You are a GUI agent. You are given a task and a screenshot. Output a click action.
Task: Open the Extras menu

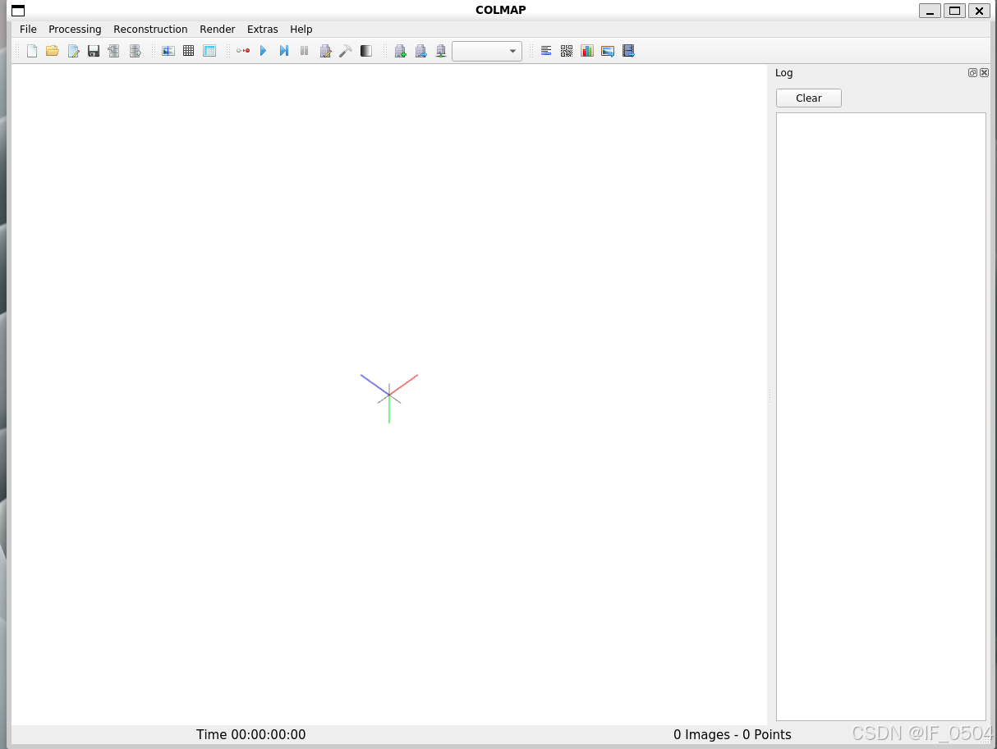[x=263, y=30]
